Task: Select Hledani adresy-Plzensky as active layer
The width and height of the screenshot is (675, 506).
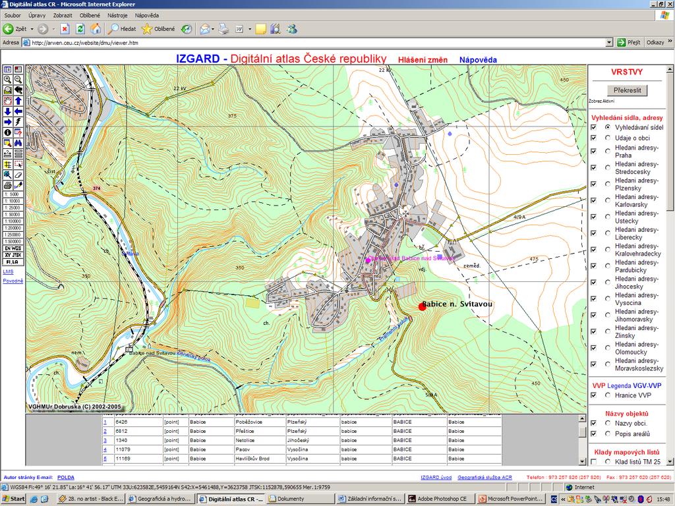Action: pos(607,184)
